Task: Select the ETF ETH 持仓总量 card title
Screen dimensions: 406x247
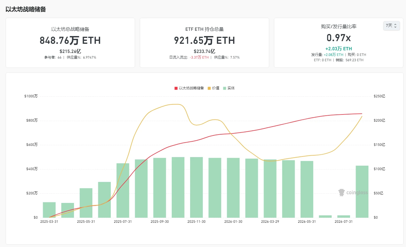Action: pyautogui.click(x=204, y=29)
